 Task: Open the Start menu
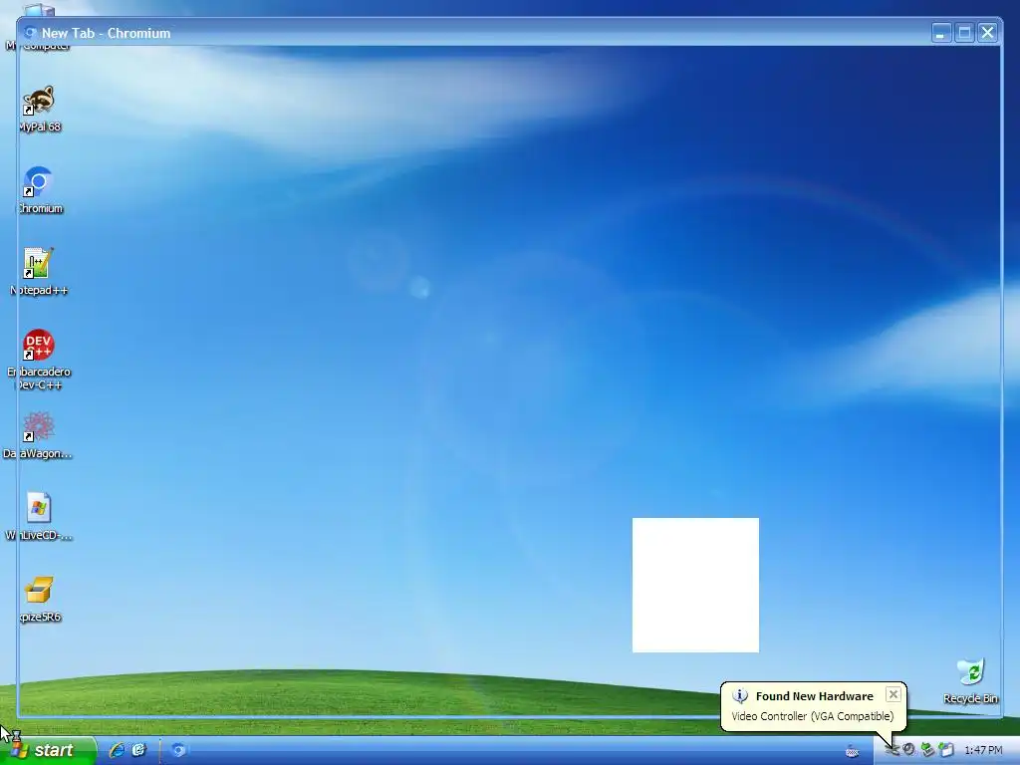(x=48, y=750)
